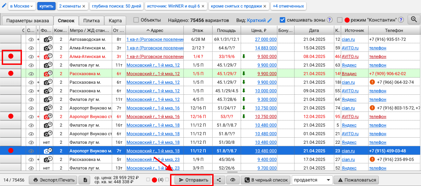Open help icon beside 'смешивать зоны'

click(x=329, y=20)
